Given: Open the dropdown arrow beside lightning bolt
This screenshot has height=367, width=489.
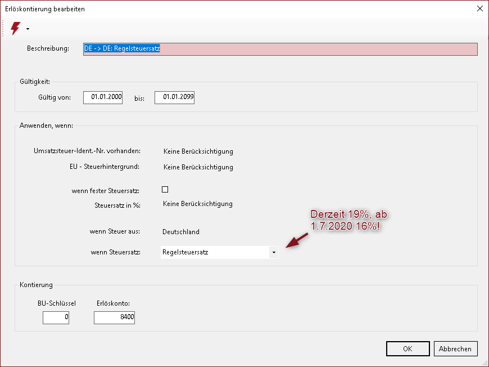Looking at the screenshot, I should click(x=28, y=29).
